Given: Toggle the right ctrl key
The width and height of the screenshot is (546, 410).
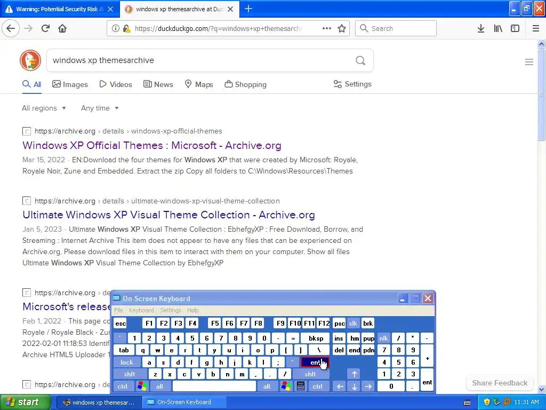Looking at the screenshot, I should point(318,387).
